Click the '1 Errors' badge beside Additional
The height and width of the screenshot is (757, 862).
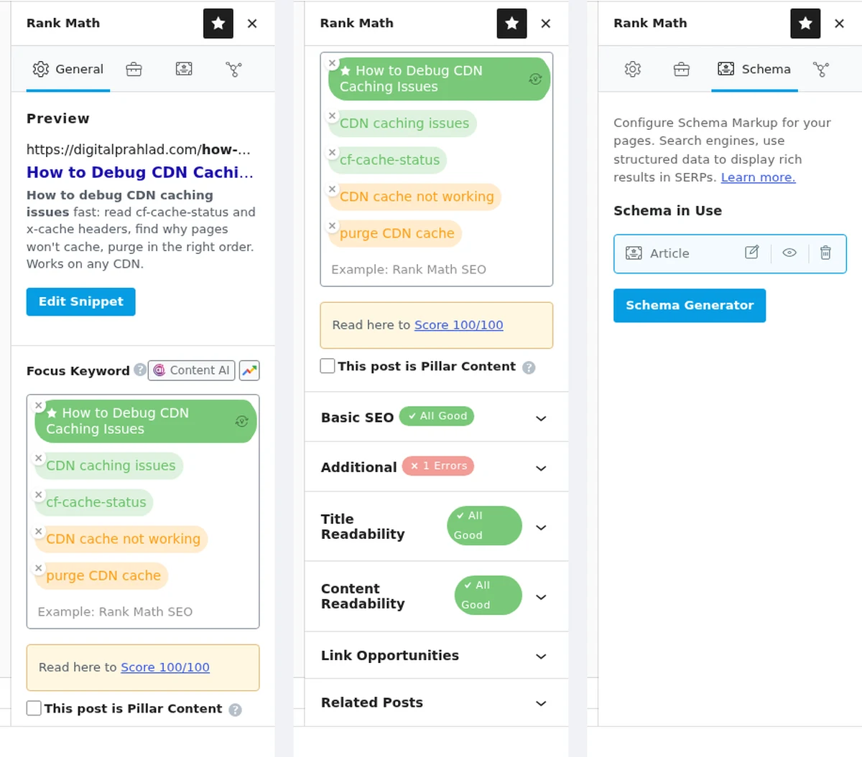[x=439, y=466]
